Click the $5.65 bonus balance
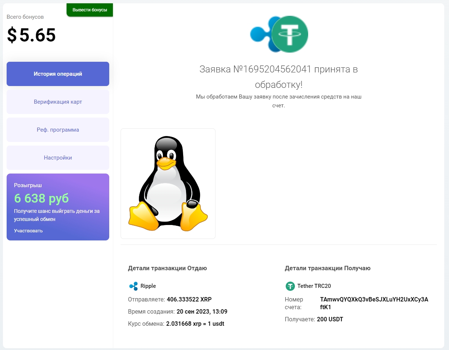Screen dimensions: 449x350 (32, 35)
